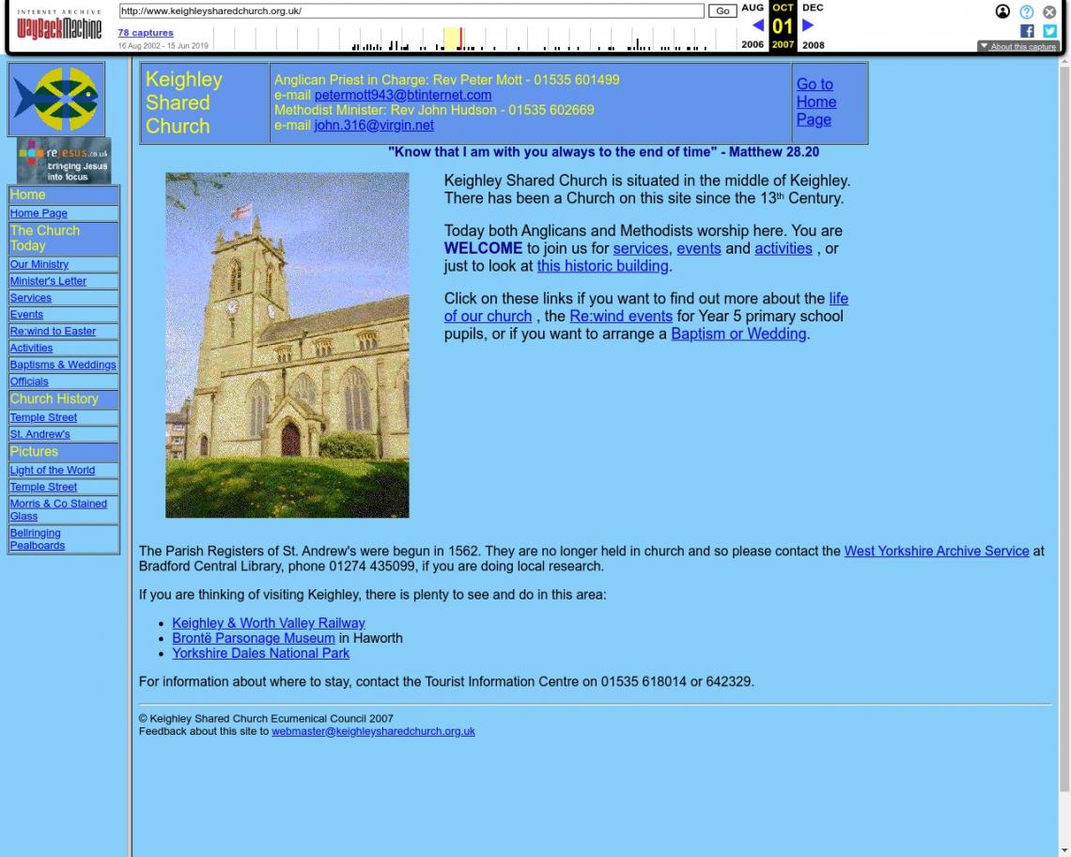Open this historic building link
Viewport: 1071px width, 857px height.
pyautogui.click(x=602, y=267)
